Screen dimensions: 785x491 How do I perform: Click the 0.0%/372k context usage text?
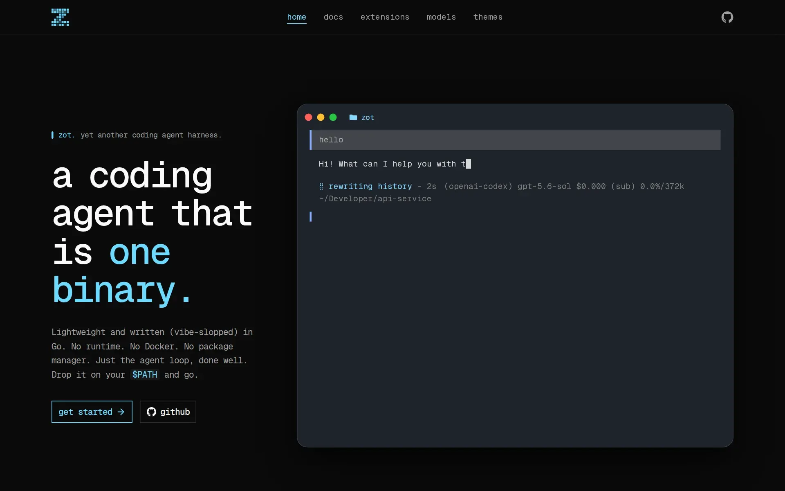662,187
